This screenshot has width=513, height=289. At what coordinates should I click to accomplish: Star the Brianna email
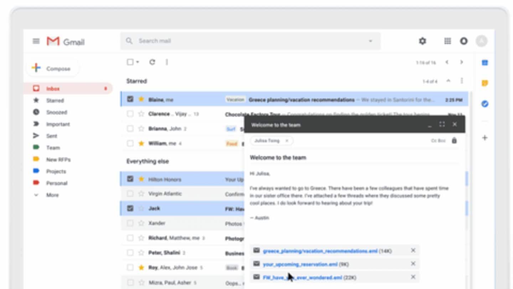pyautogui.click(x=141, y=128)
